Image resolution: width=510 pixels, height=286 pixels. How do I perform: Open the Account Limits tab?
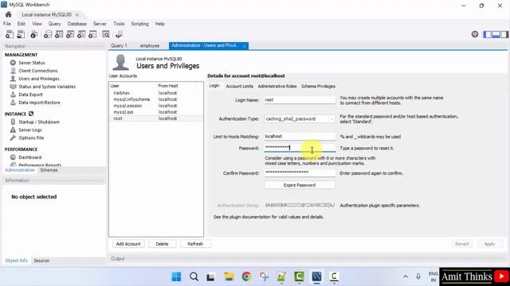click(239, 87)
